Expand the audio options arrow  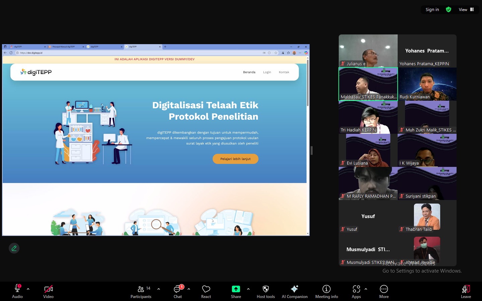point(28,289)
